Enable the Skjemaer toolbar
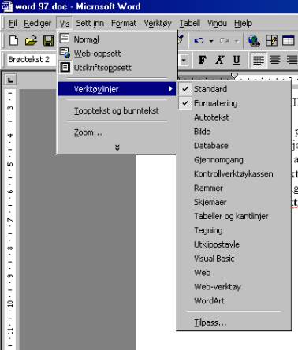The image size is (298, 350). pyautogui.click(x=234, y=202)
